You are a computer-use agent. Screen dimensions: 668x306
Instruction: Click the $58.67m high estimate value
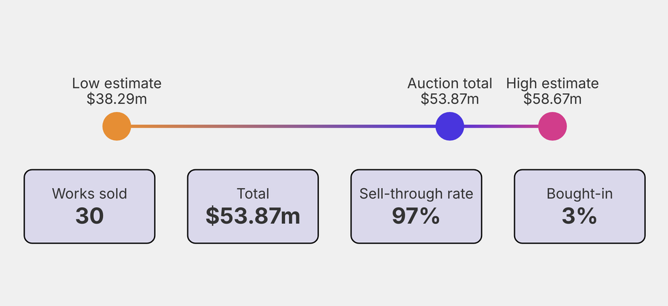553,99
